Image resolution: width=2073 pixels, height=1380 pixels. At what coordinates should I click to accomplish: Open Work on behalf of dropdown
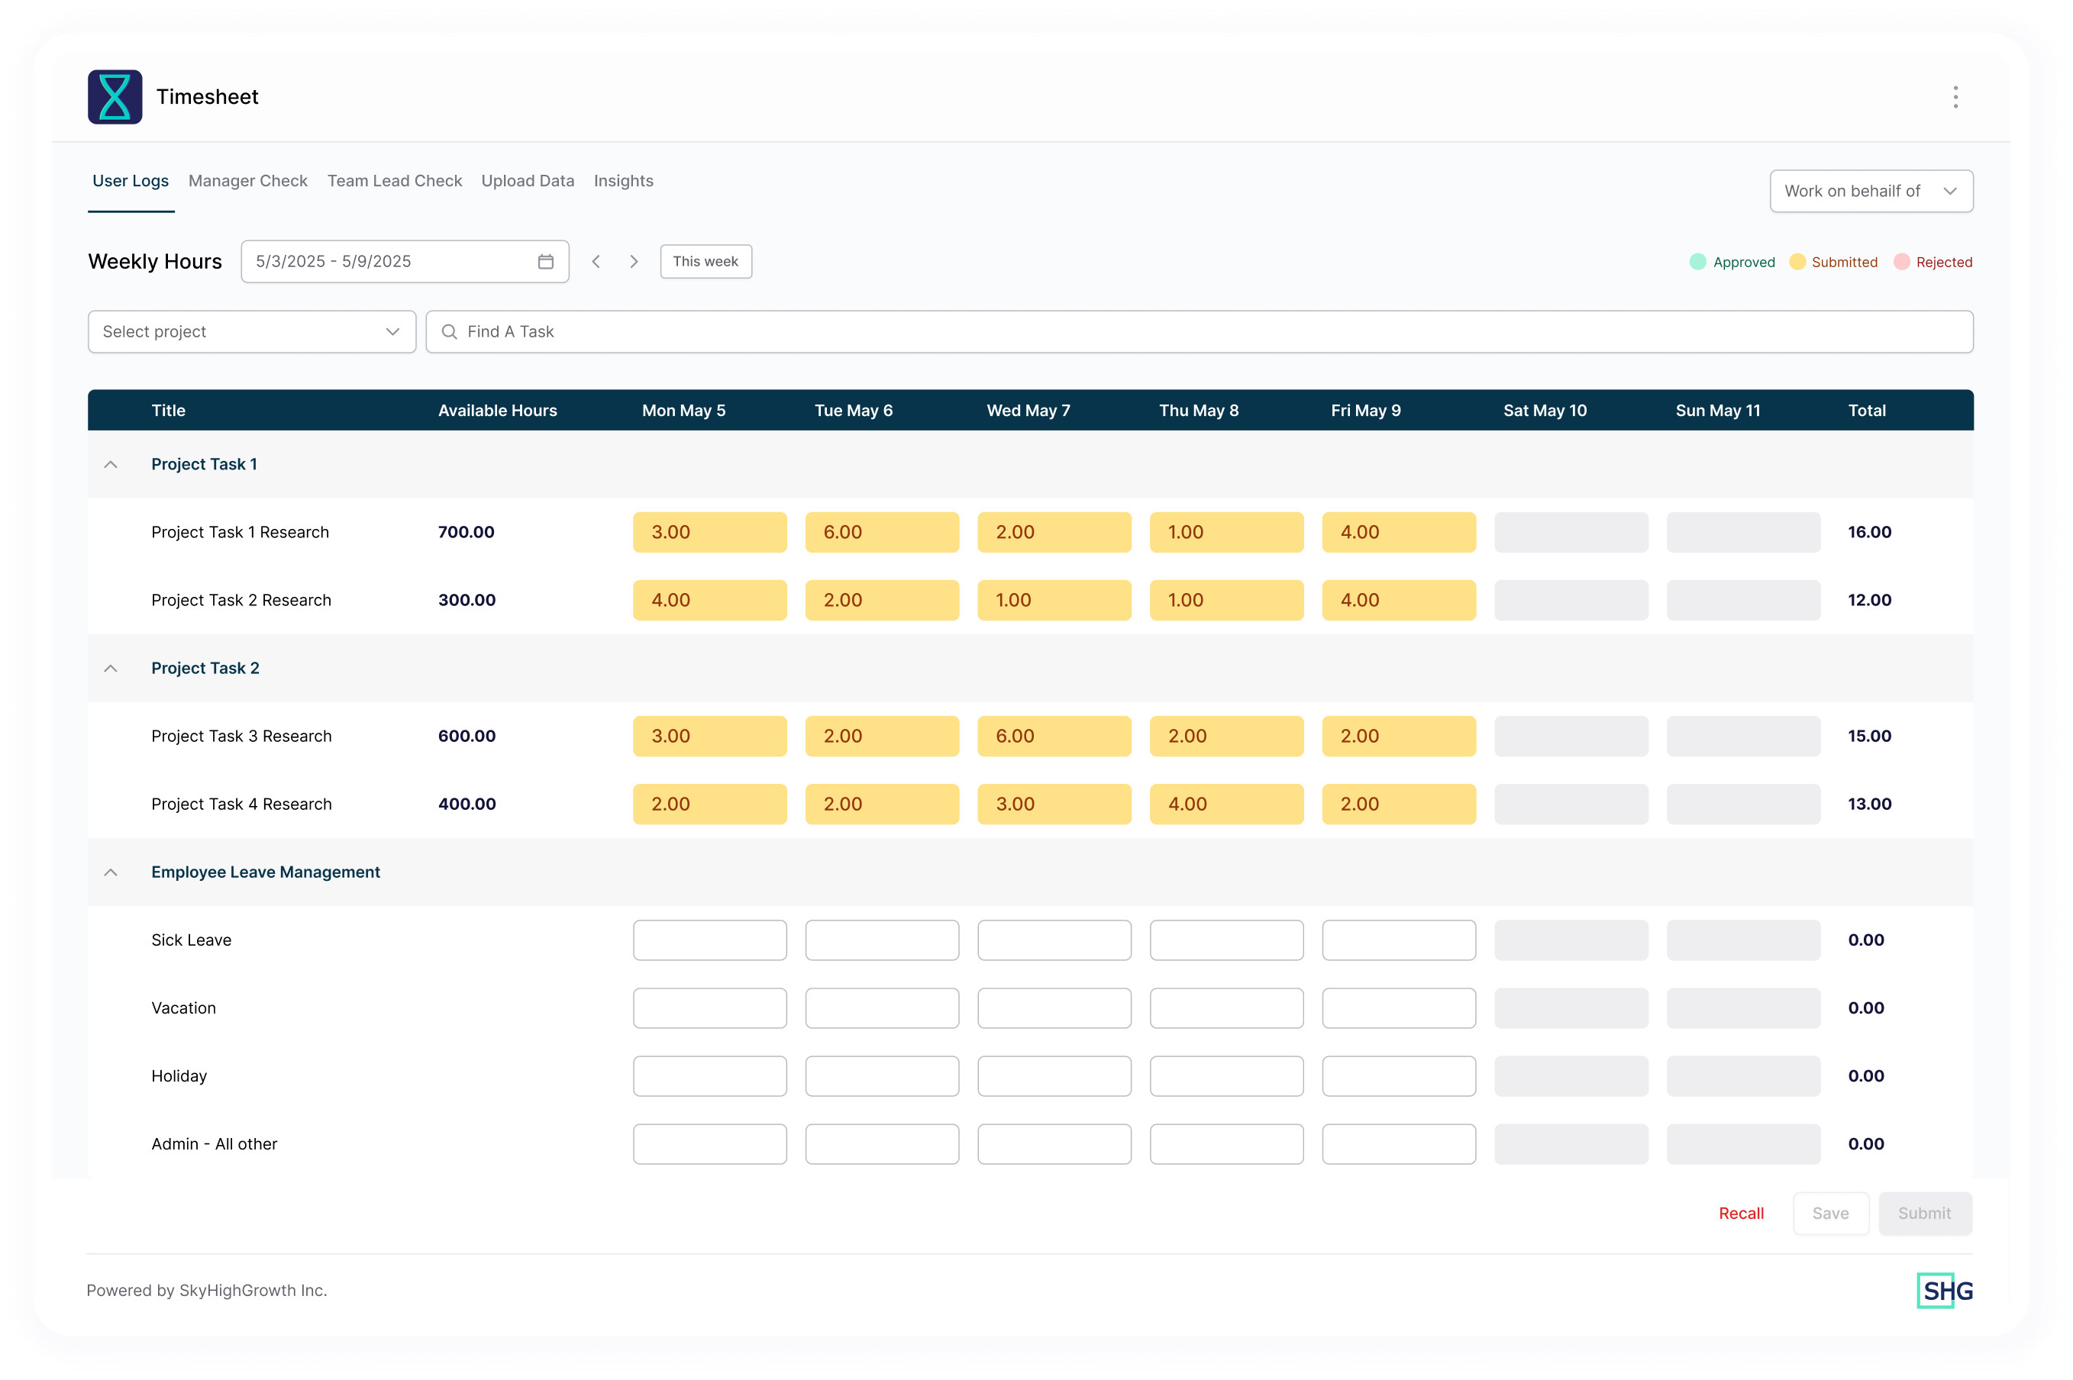pyautogui.click(x=1871, y=191)
